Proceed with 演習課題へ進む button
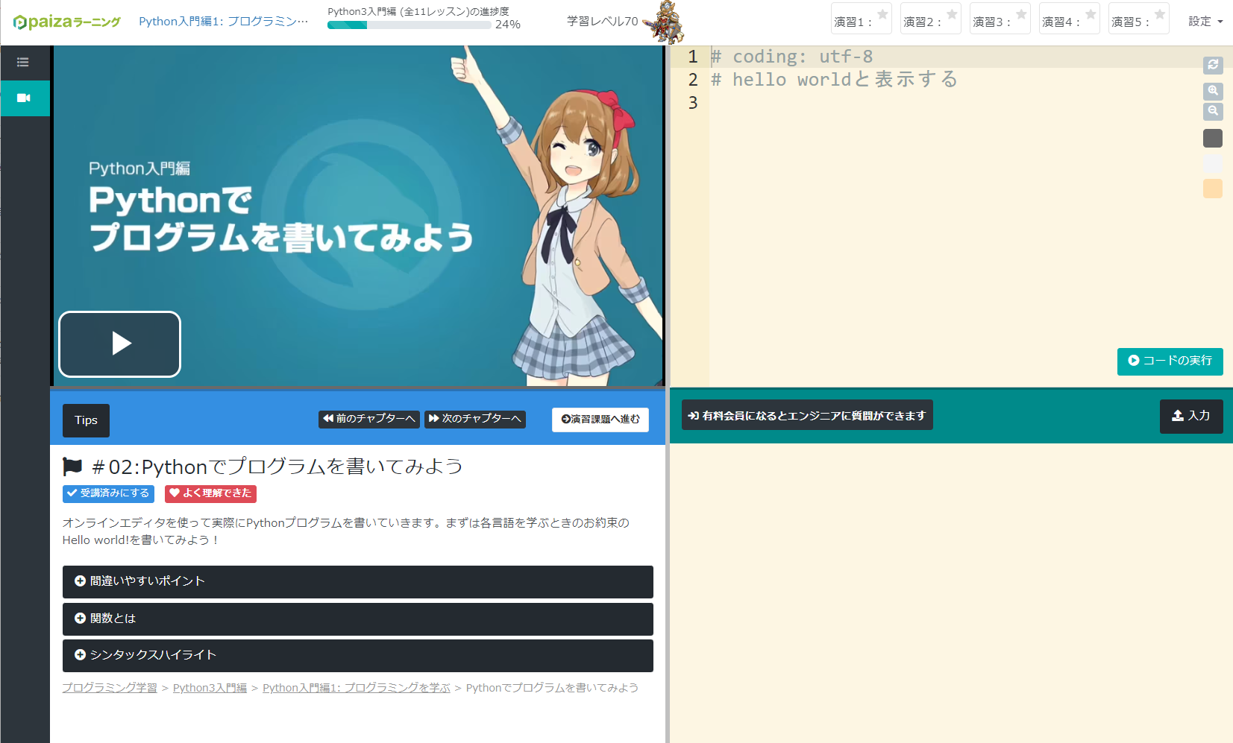 coord(600,420)
